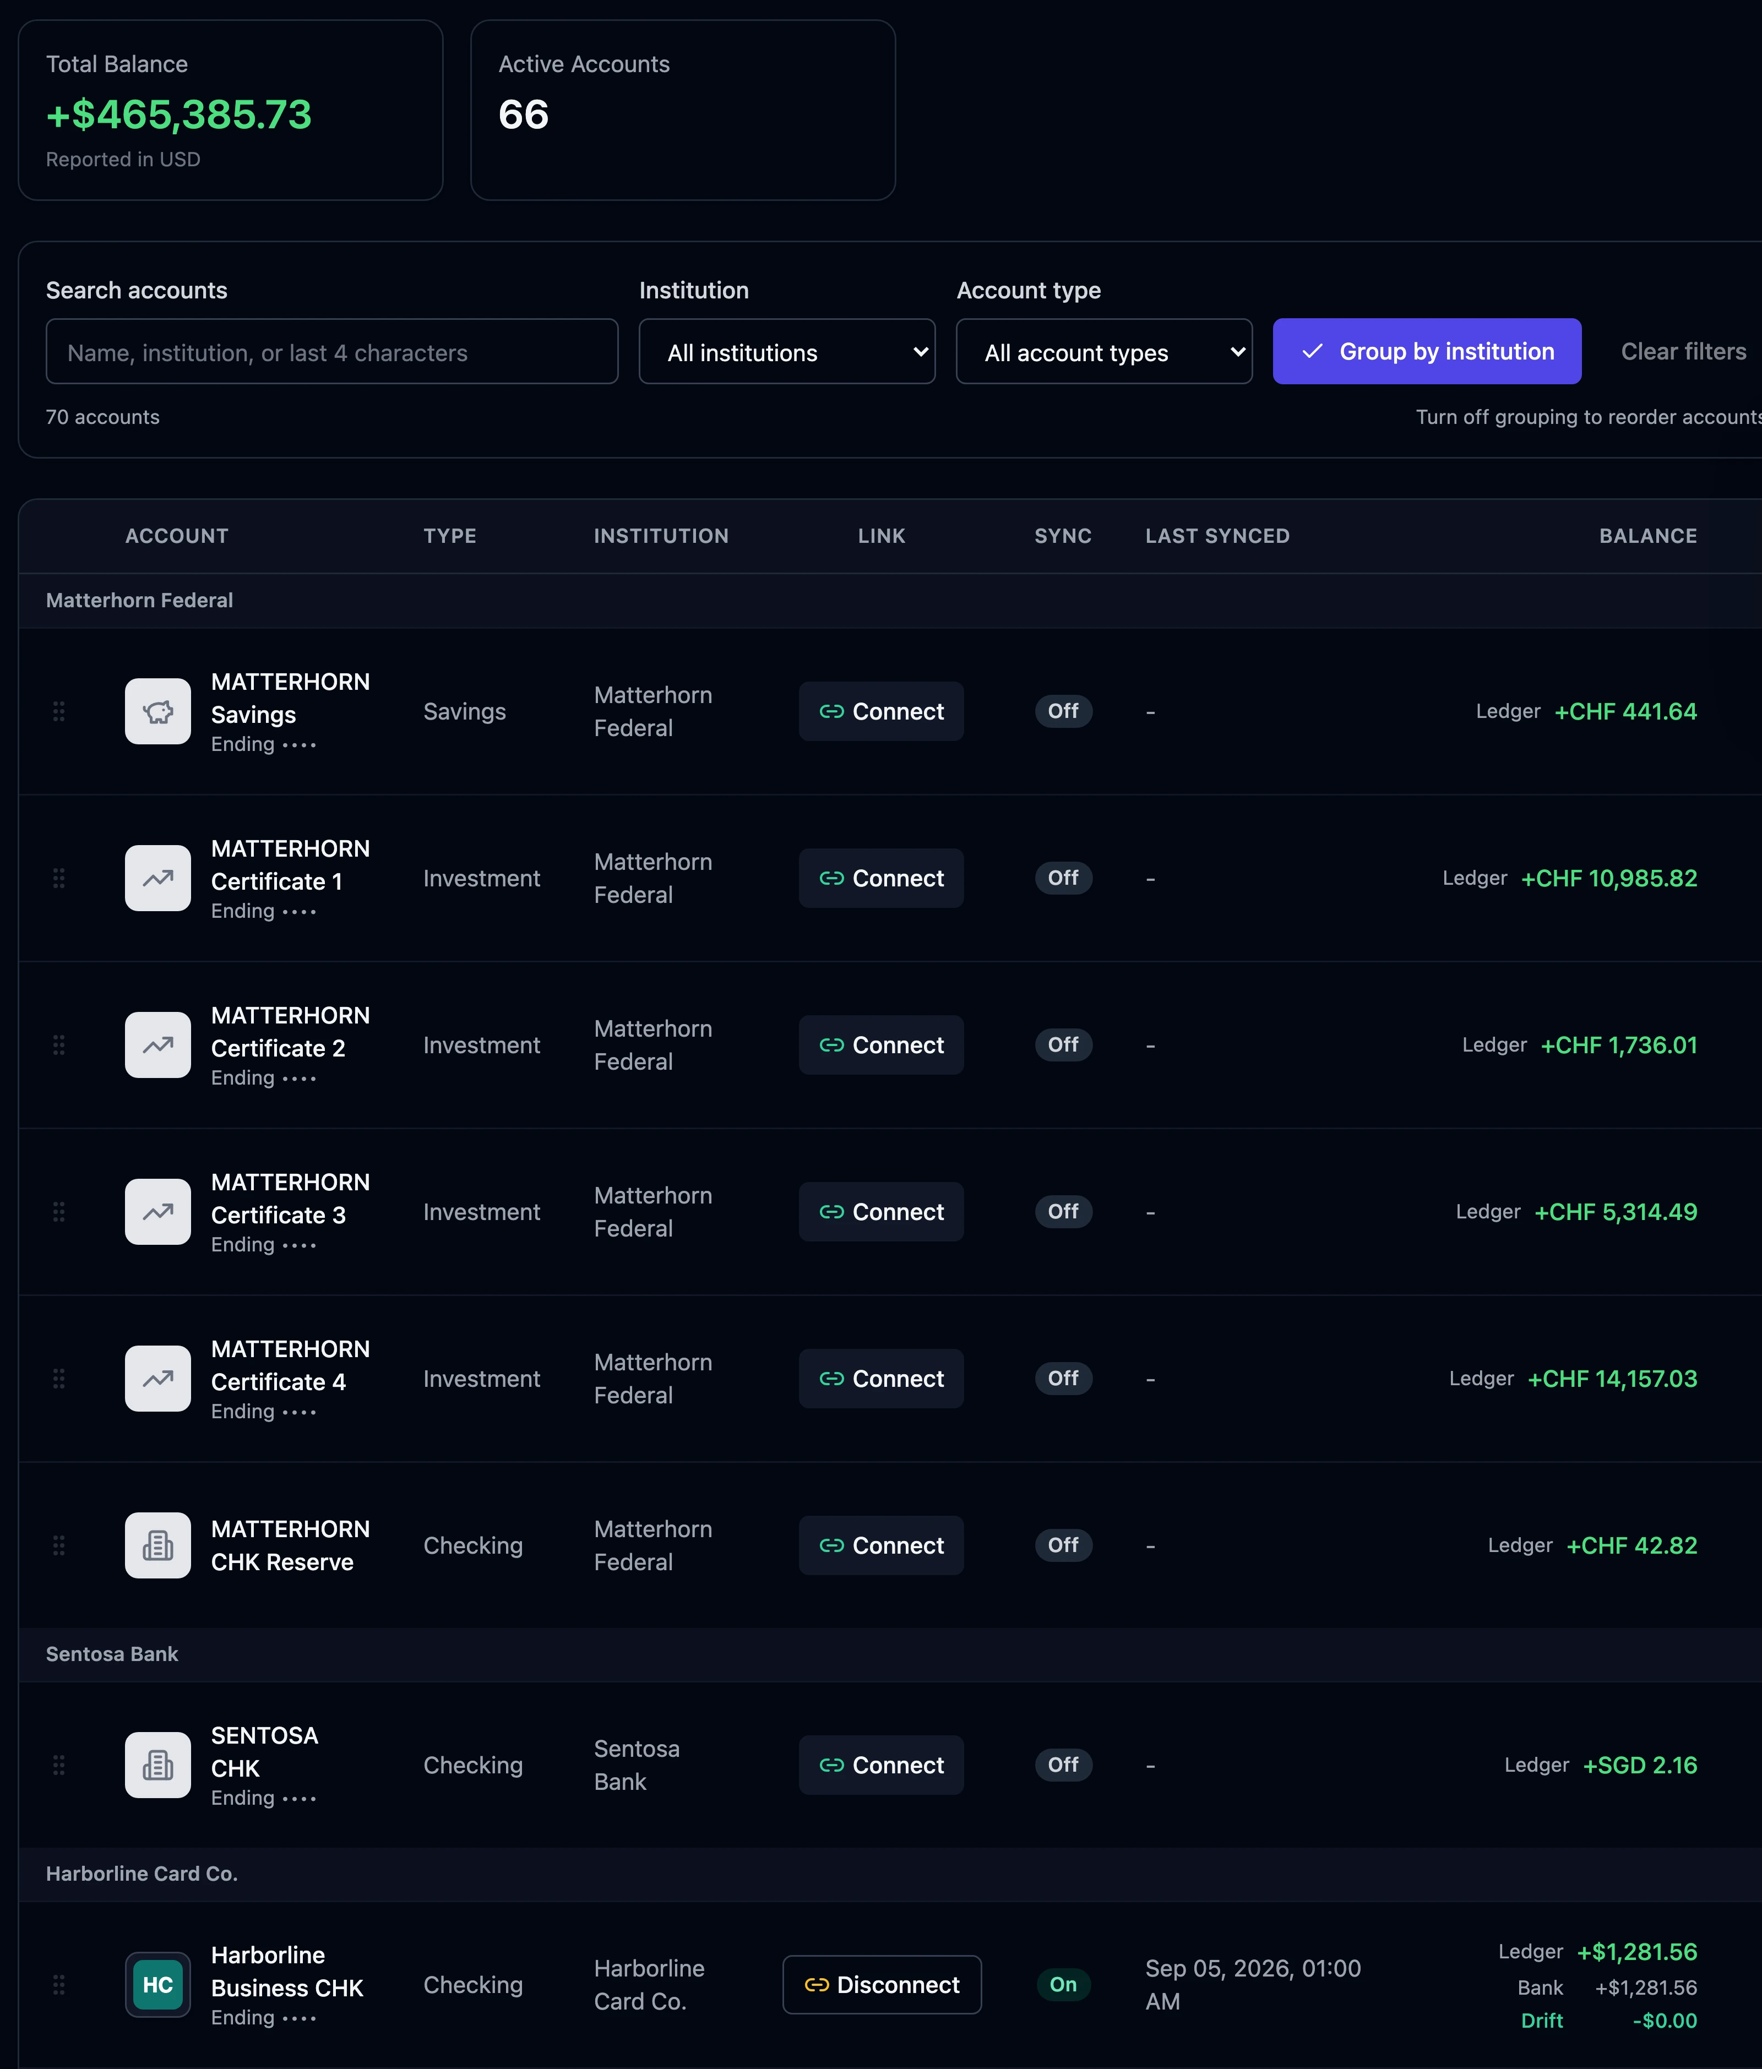Screen dimensions: 1762x2069
Task: Connect the MATTERHORN Certificate 1 account
Action: coord(881,878)
